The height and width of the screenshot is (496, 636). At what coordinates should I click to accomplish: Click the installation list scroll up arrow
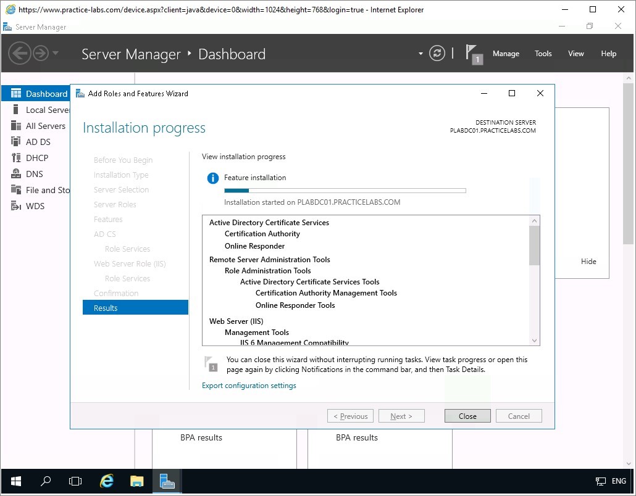tap(534, 221)
